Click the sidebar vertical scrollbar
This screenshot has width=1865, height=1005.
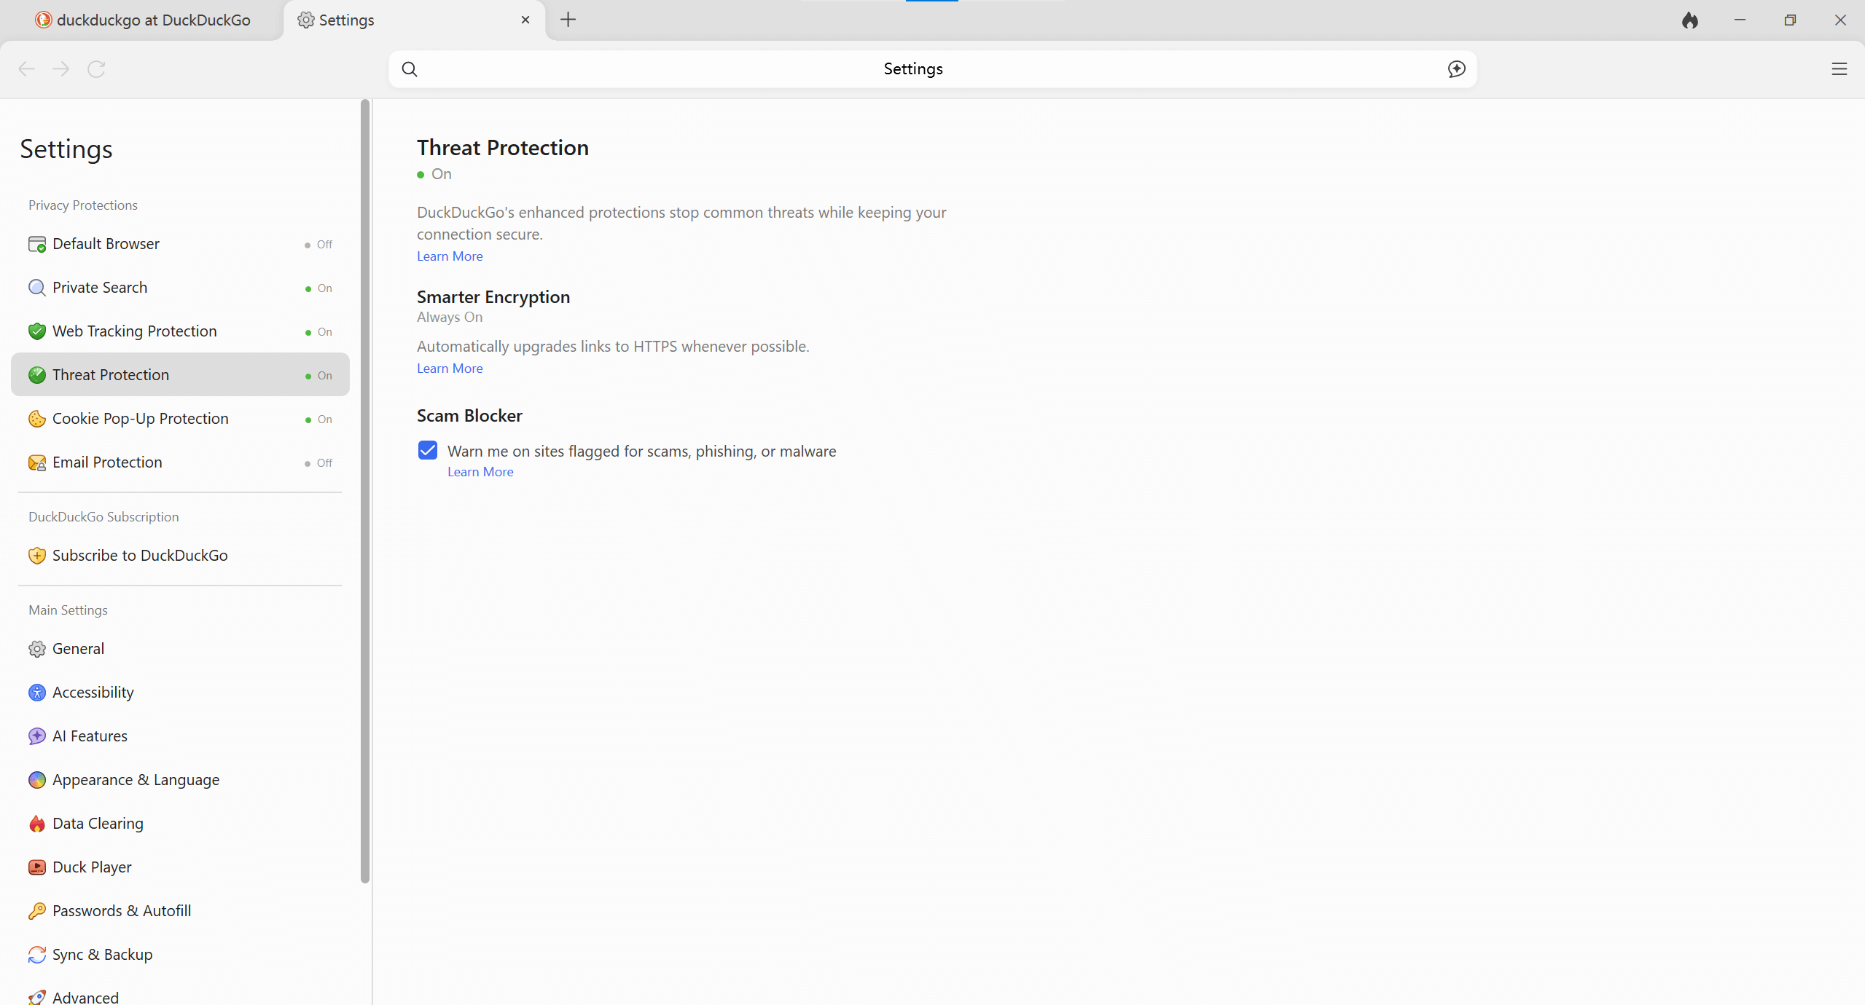(365, 492)
